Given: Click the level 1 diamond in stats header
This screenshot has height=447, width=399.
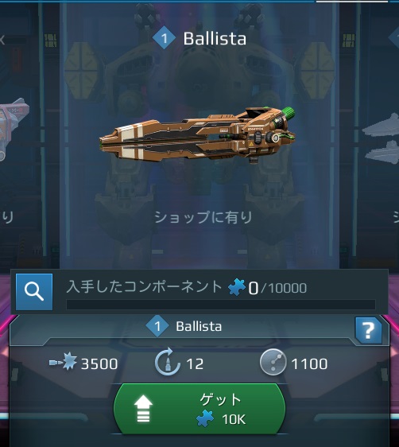Looking at the screenshot, I should point(157,326).
